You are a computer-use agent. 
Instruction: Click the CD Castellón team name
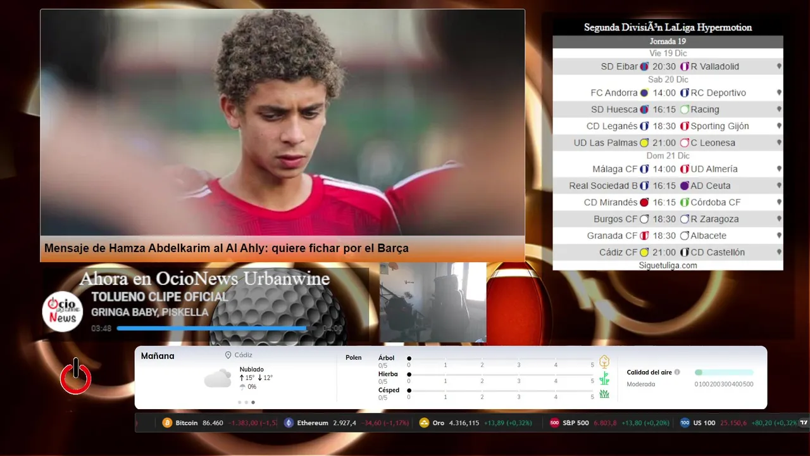coord(718,253)
